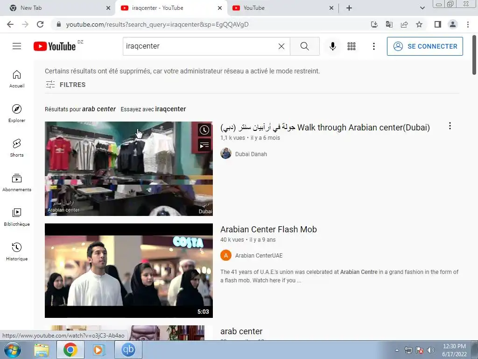Open network status in the system tray
Viewport: 478px width, 359px height.
click(x=408, y=350)
